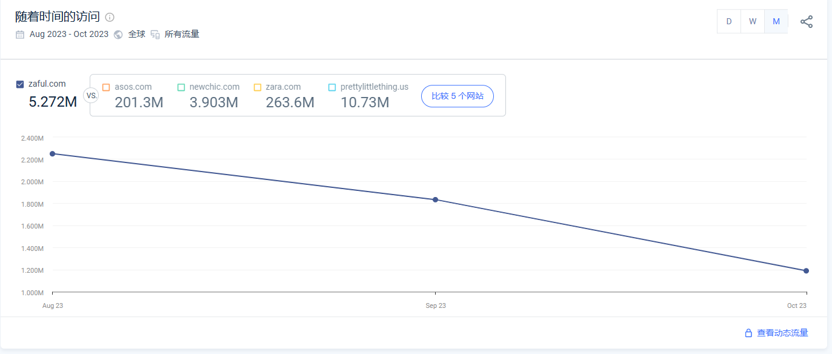Click the 比较 5 个网站 button
The width and height of the screenshot is (832, 354).
(x=458, y=96)
